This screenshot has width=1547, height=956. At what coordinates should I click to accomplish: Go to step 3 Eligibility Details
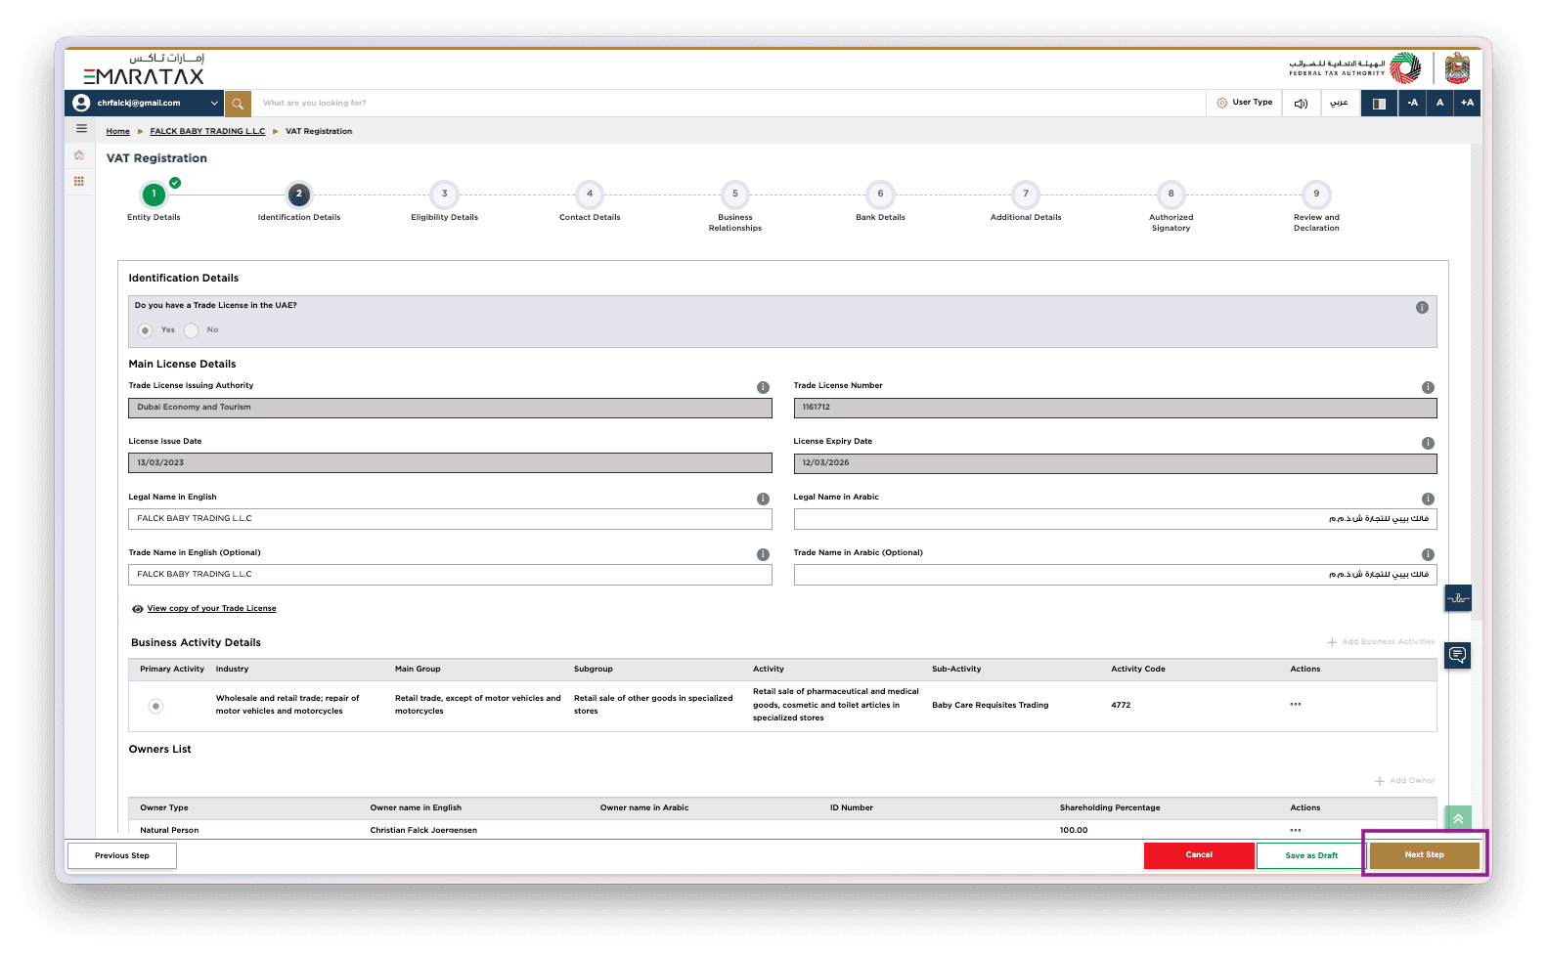pyautogui.click(x=444, y=195)
